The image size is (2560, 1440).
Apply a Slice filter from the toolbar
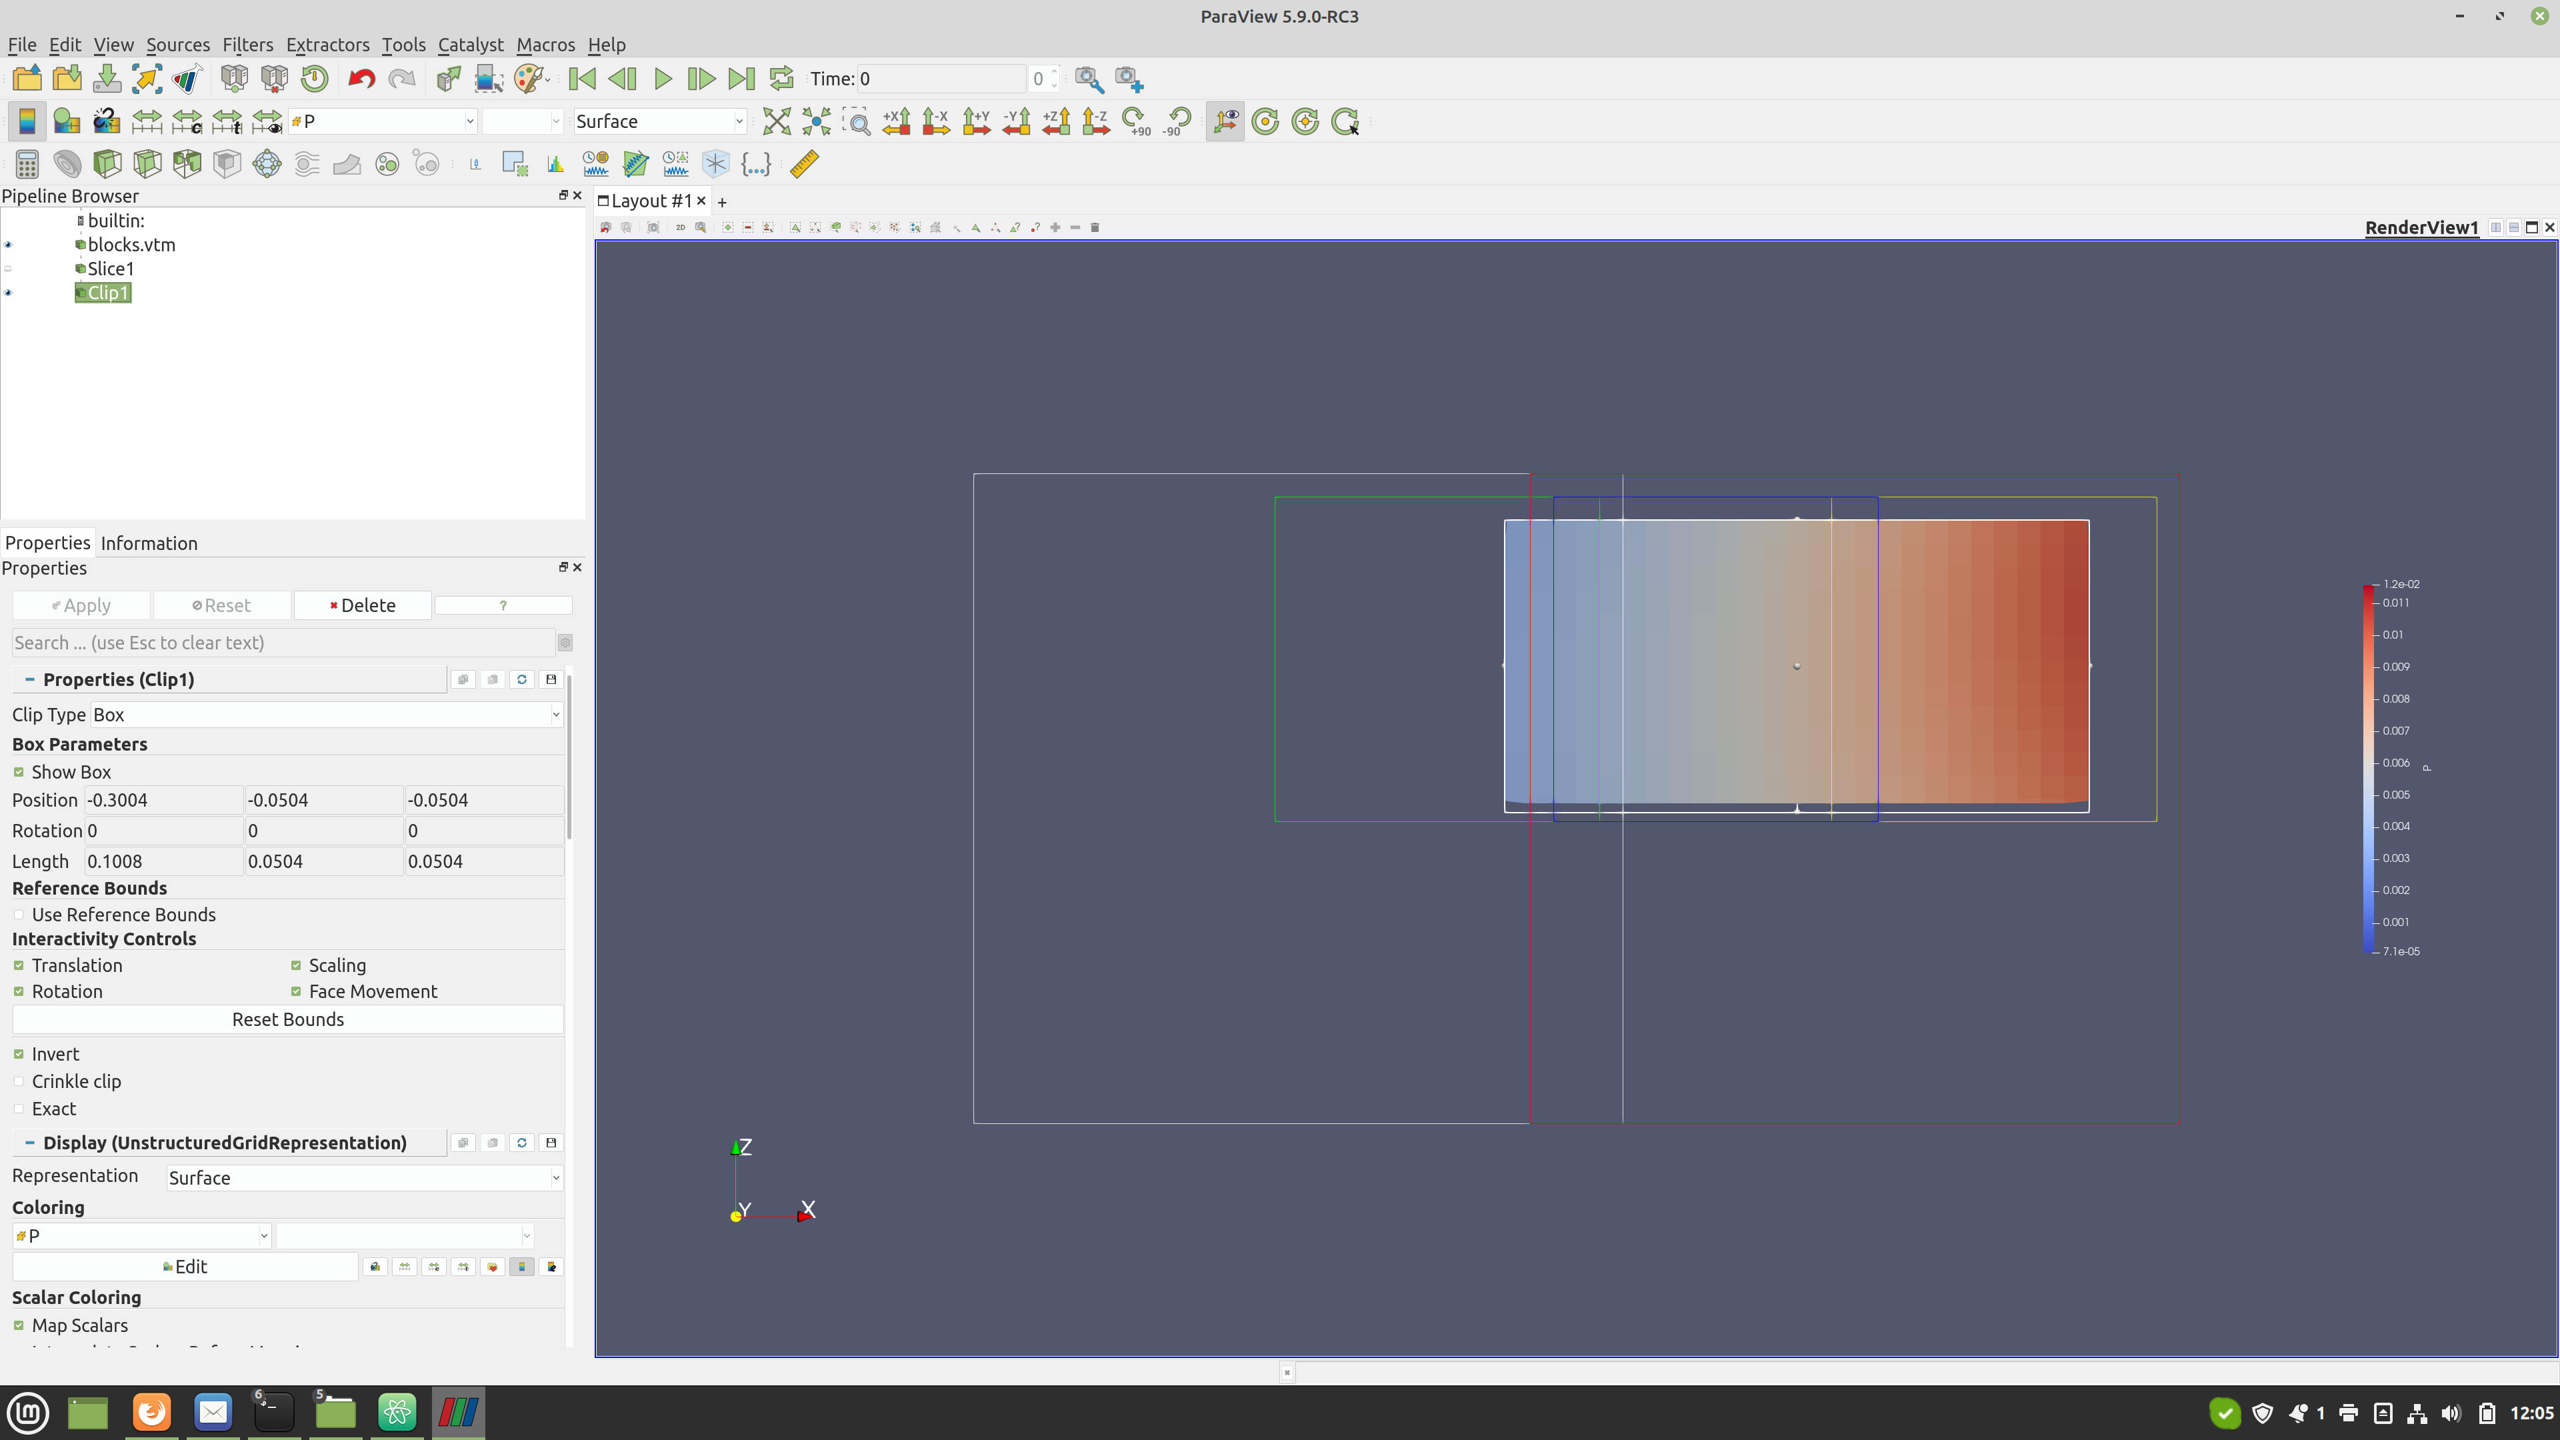146,164
